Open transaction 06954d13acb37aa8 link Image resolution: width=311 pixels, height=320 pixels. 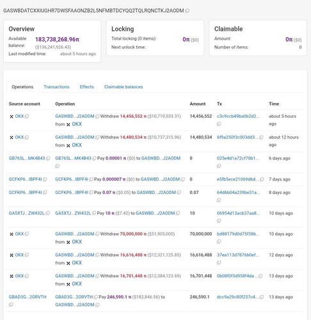238,213
